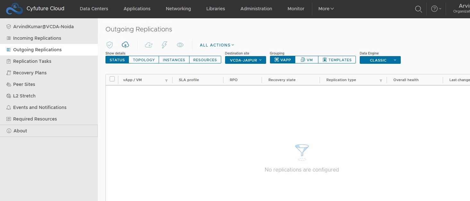Toggle VM grouping mode

(x=306, y=60)
